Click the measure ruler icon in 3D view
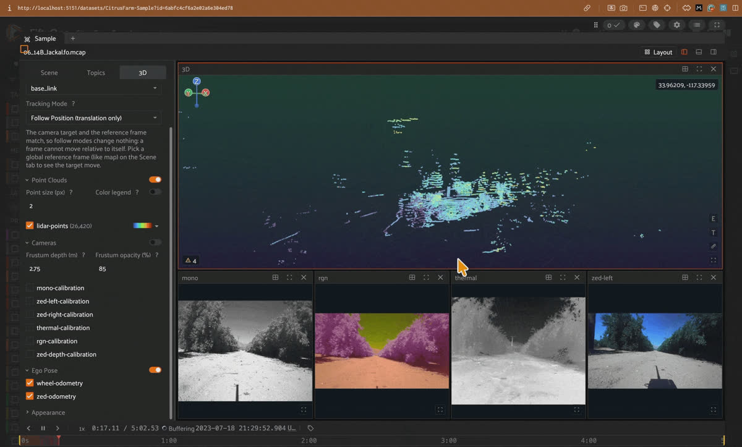Image resolution: width=742 pixels, height=447 pixels. [x=714, y=247]
